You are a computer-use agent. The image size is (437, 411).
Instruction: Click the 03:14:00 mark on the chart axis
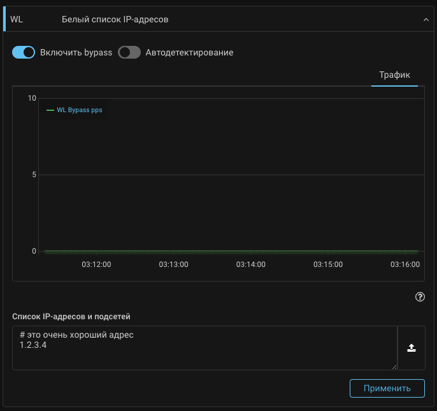tap(251, 264)
